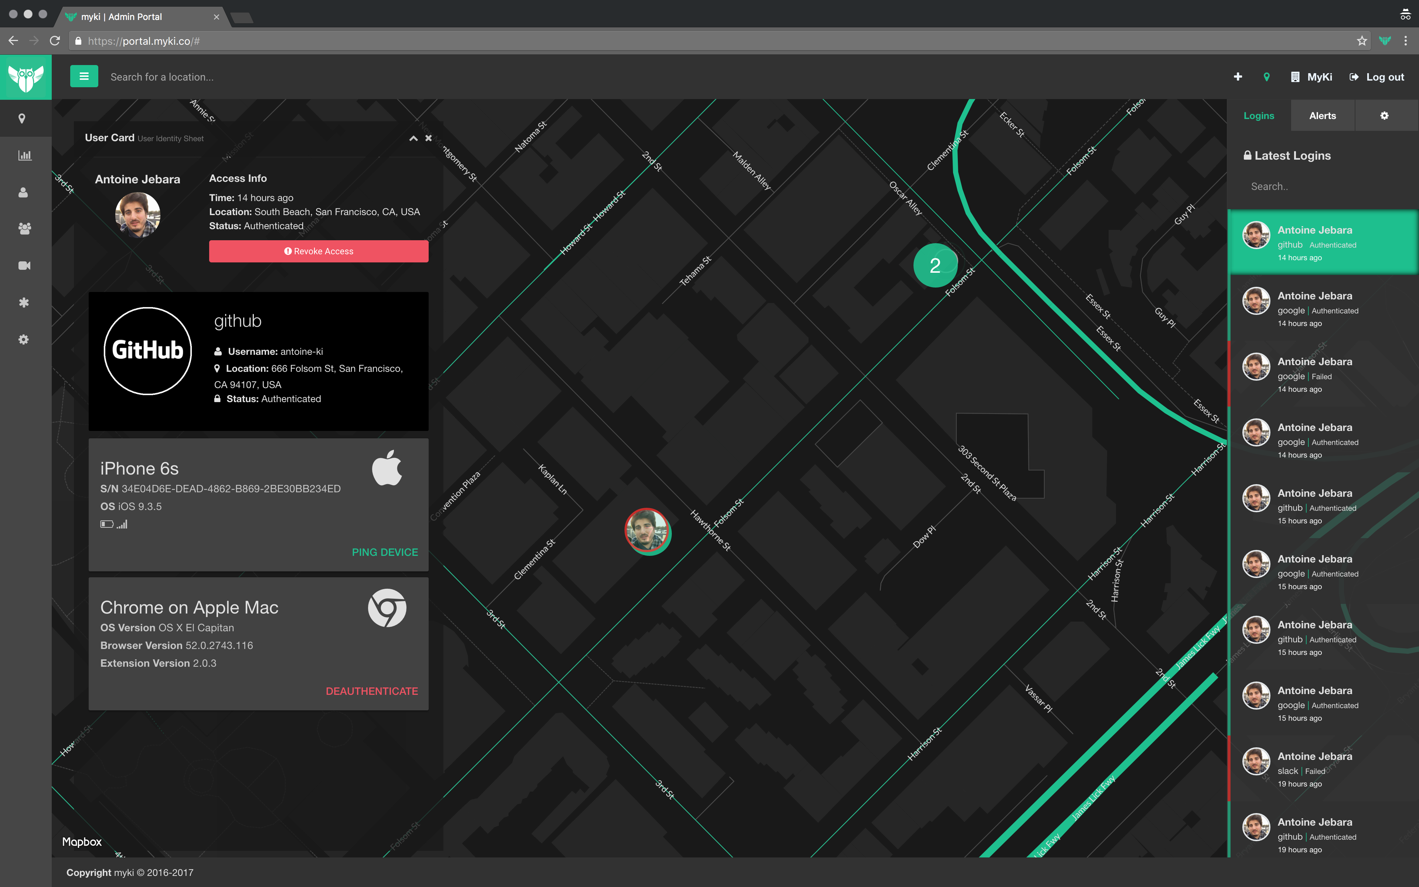
Task: Open the bar chart analytics sidebar icon
Action: [24, 156]
